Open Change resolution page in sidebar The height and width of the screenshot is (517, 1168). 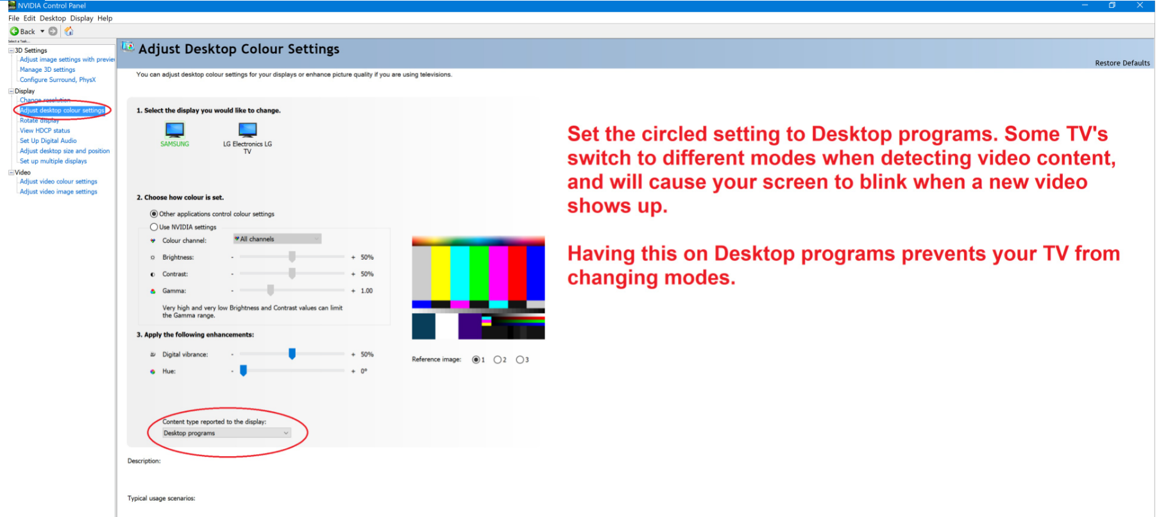point(45,100)
